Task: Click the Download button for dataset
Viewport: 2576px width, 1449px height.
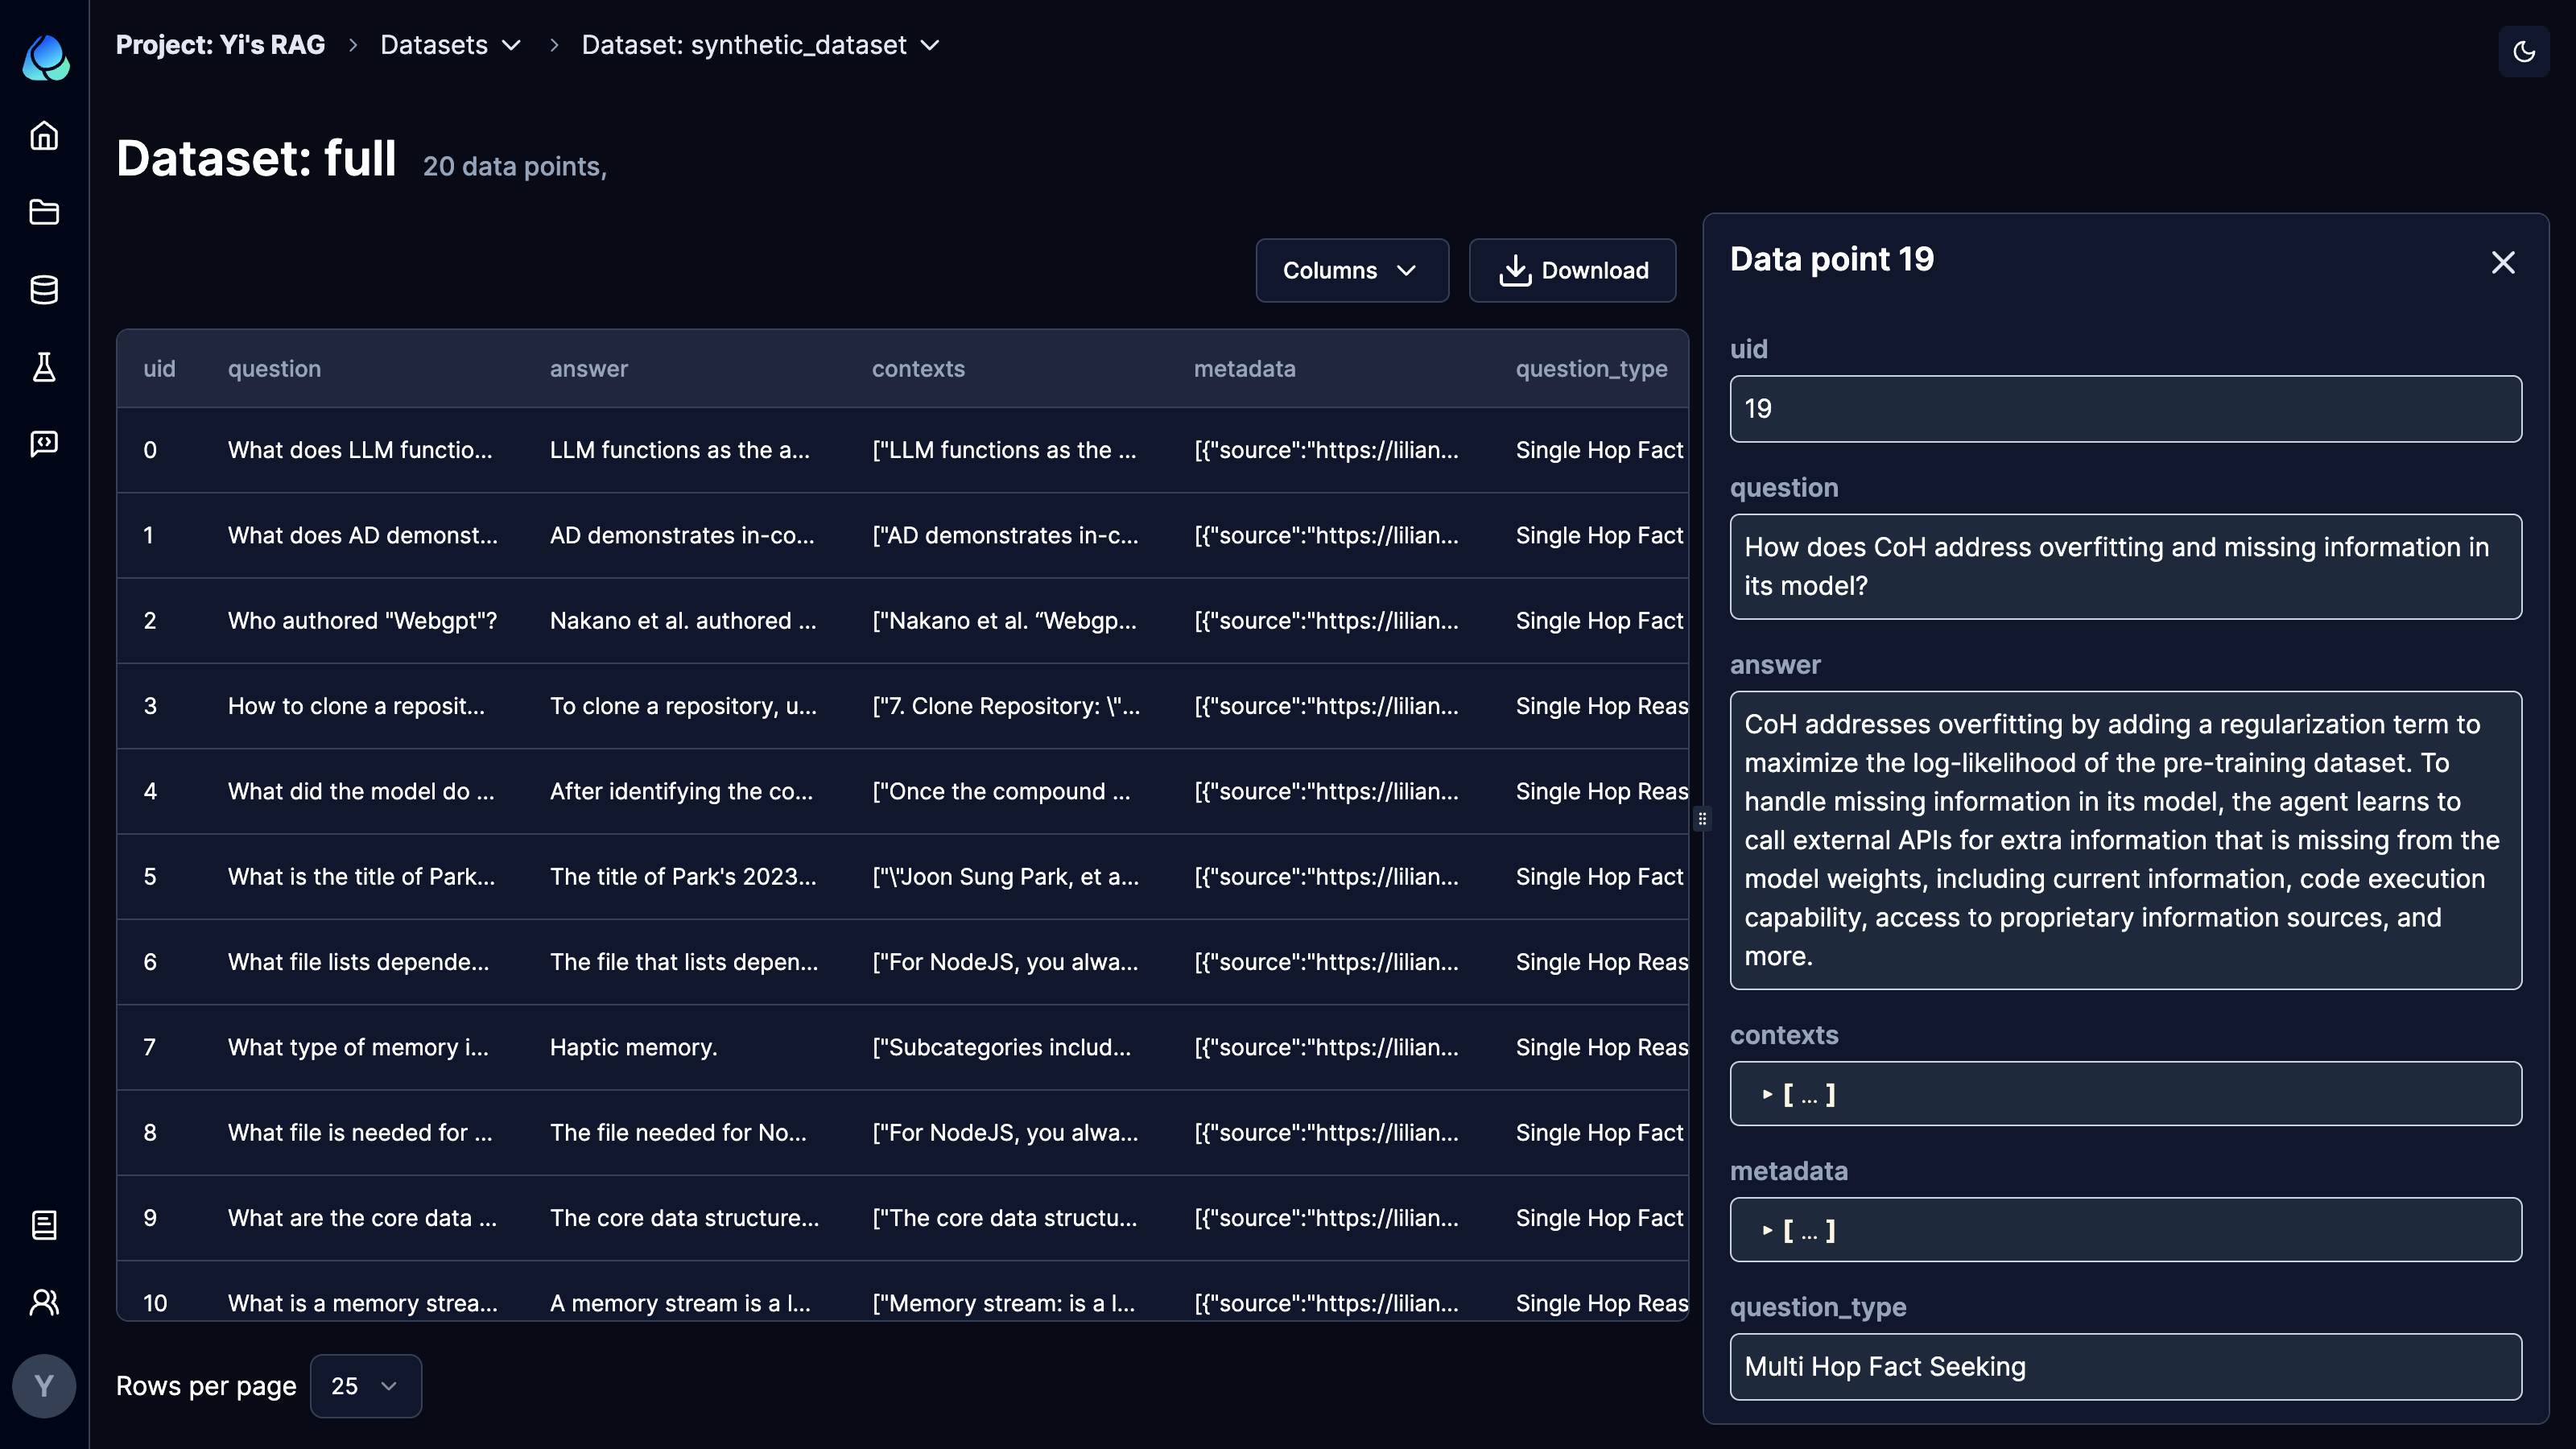Action: point(1571,269)
